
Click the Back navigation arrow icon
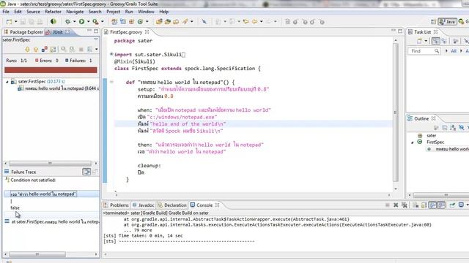[254, 22]
